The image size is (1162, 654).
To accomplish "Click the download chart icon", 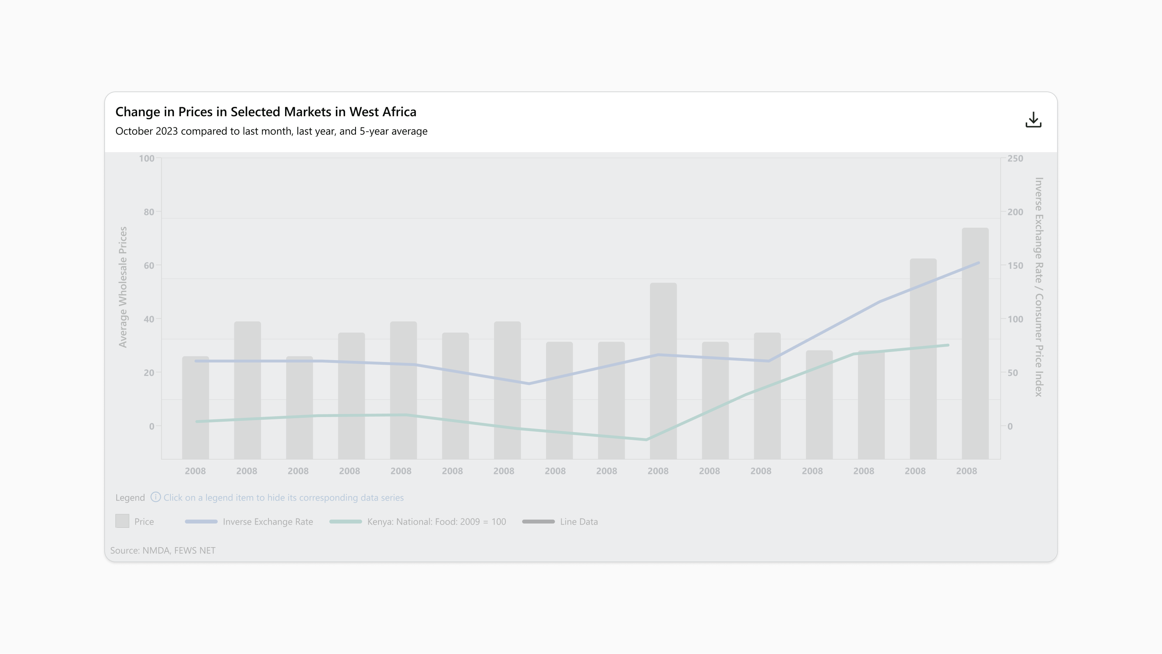I will point(1033,120).
